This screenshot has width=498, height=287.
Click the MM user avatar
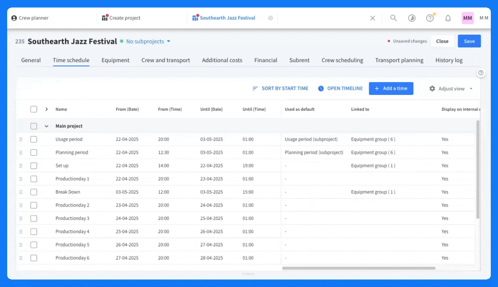point(468,18)
